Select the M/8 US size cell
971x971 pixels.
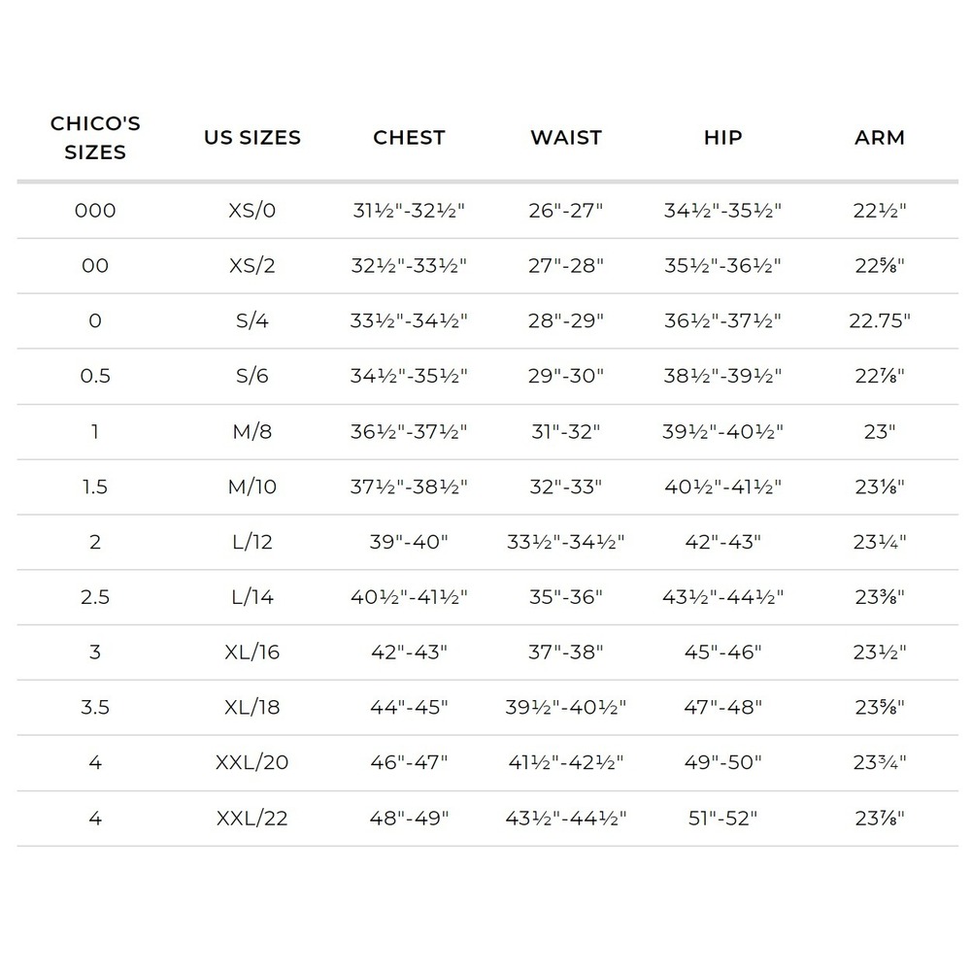(252, 432)
